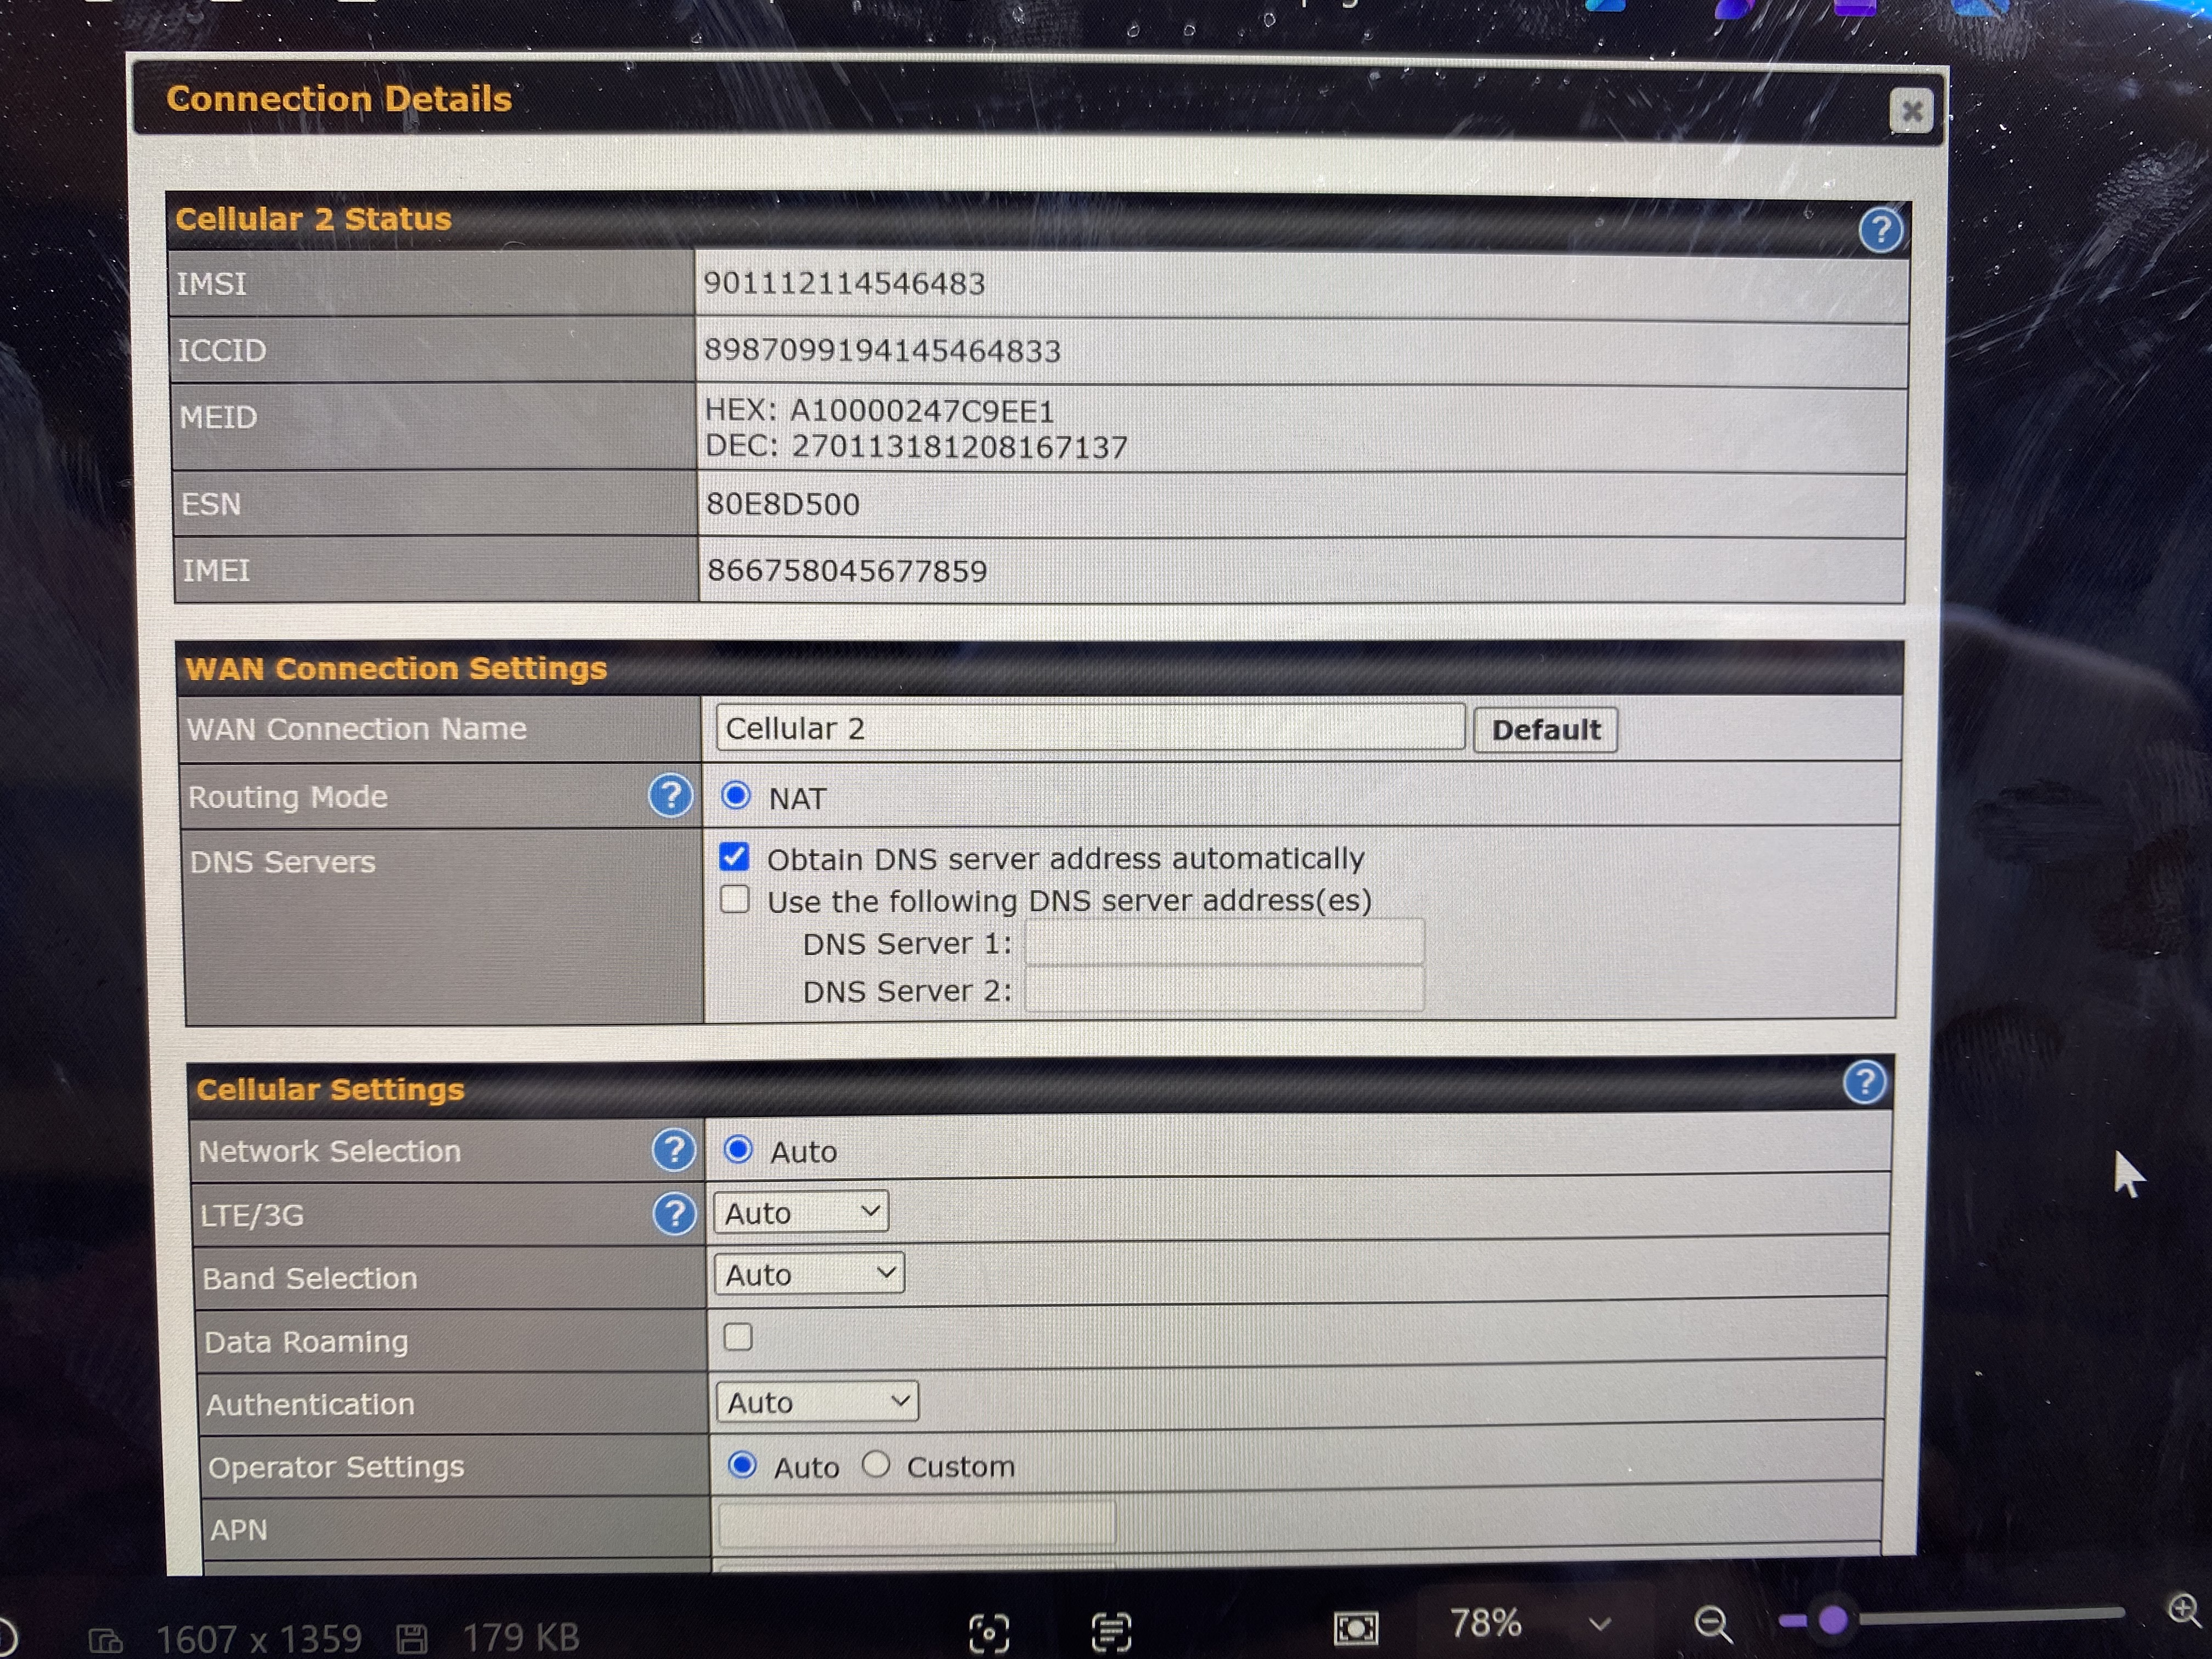Open the Authentication dropdown
This screenshot has width=2212, height=1659.
point(817,1402)
